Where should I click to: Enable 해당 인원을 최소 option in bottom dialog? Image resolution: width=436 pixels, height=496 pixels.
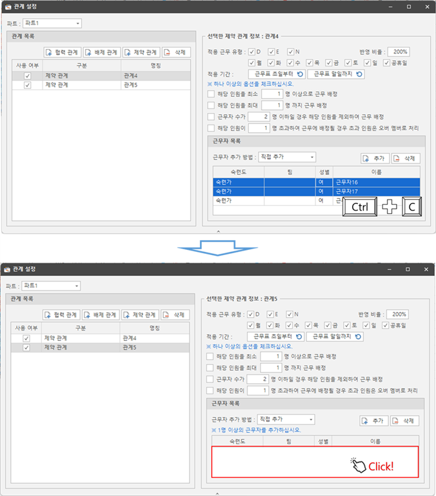(x=211, y=356)
